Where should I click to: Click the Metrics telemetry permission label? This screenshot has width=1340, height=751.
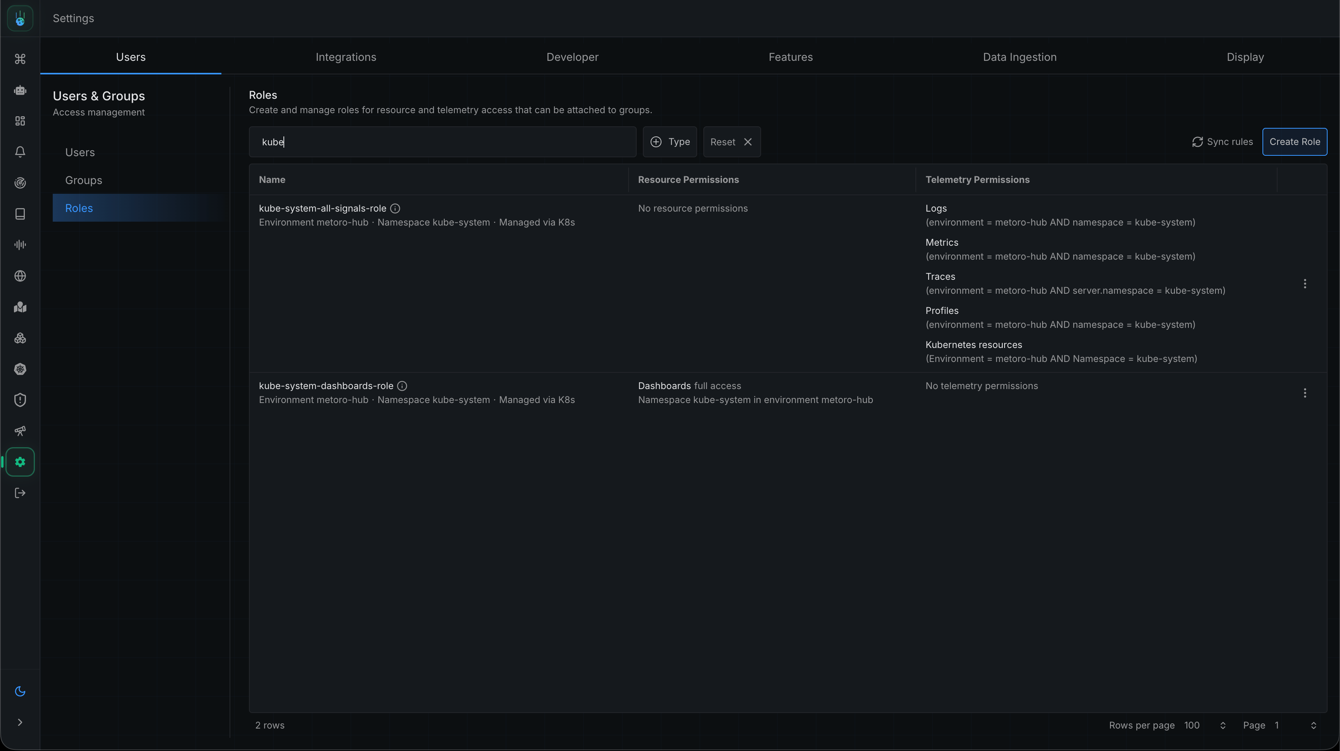pyautogui.click(x=941, y=243)
